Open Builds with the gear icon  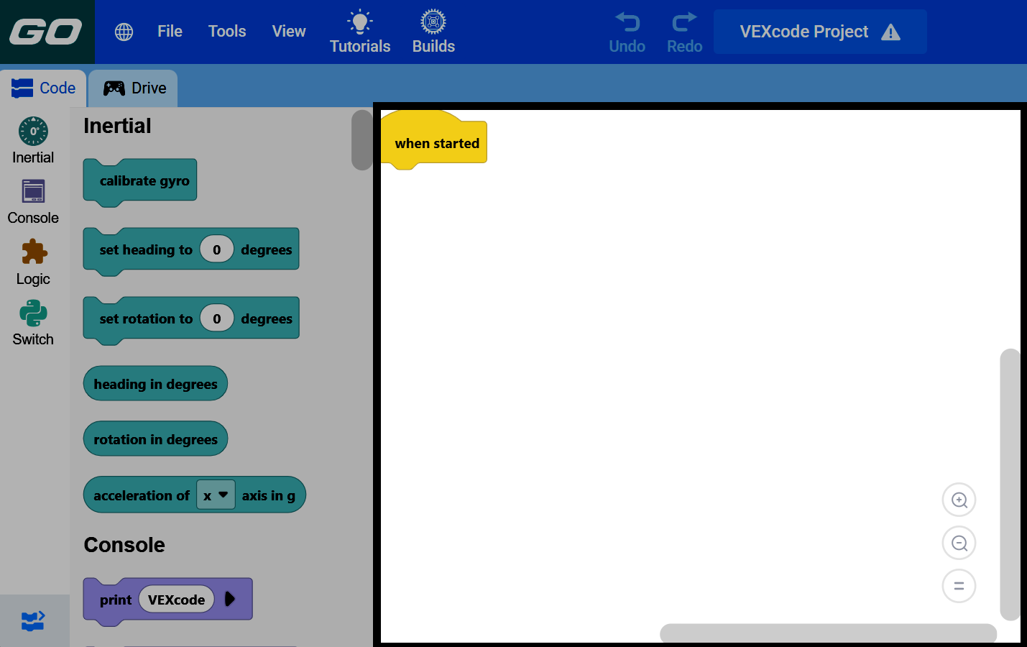click(433, 32)
